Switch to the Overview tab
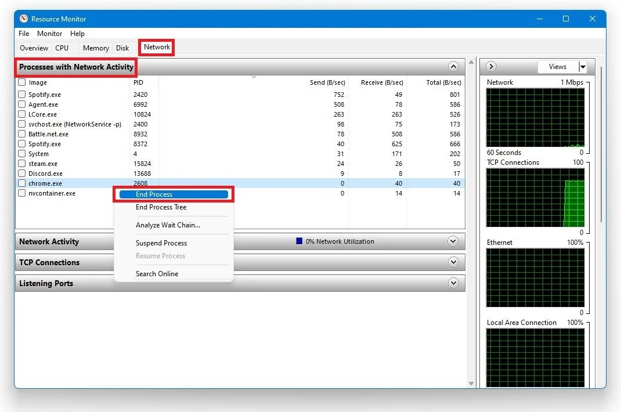Image resolution: width=621 pixels, height=412 pixels. pos(33,48)
